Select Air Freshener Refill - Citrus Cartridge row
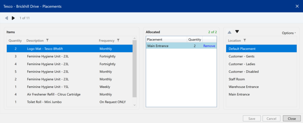 point(54,94)
